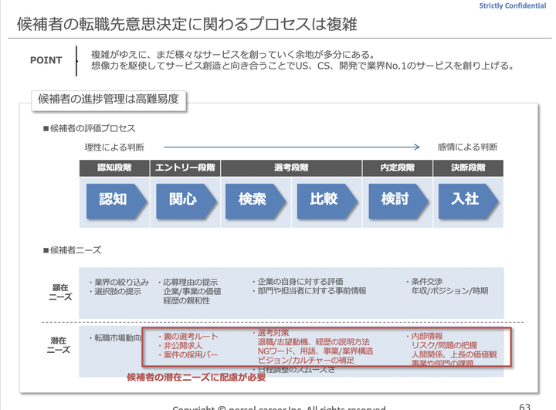The image size is (556, 410).
Task: Click the 認知 arrow shape
Action: pyautogui.click(x=117, y=201)
